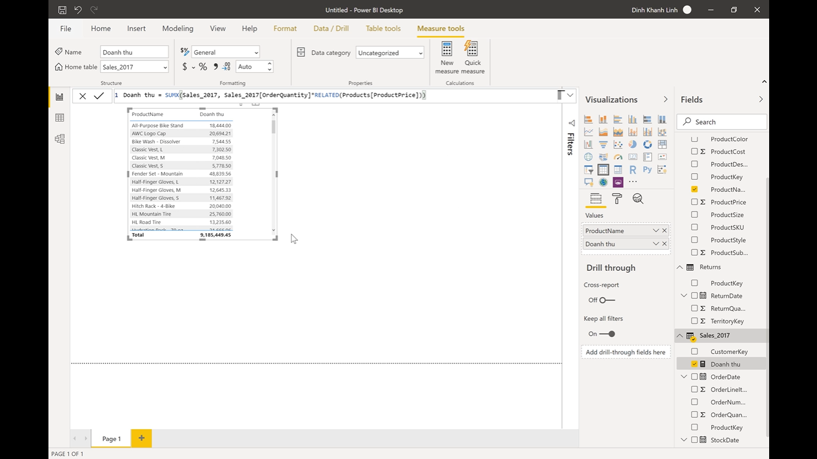Viewport: 817px width, 459px height.
Task: Toggle Keep all filters switch
Action: pos(606,334)
